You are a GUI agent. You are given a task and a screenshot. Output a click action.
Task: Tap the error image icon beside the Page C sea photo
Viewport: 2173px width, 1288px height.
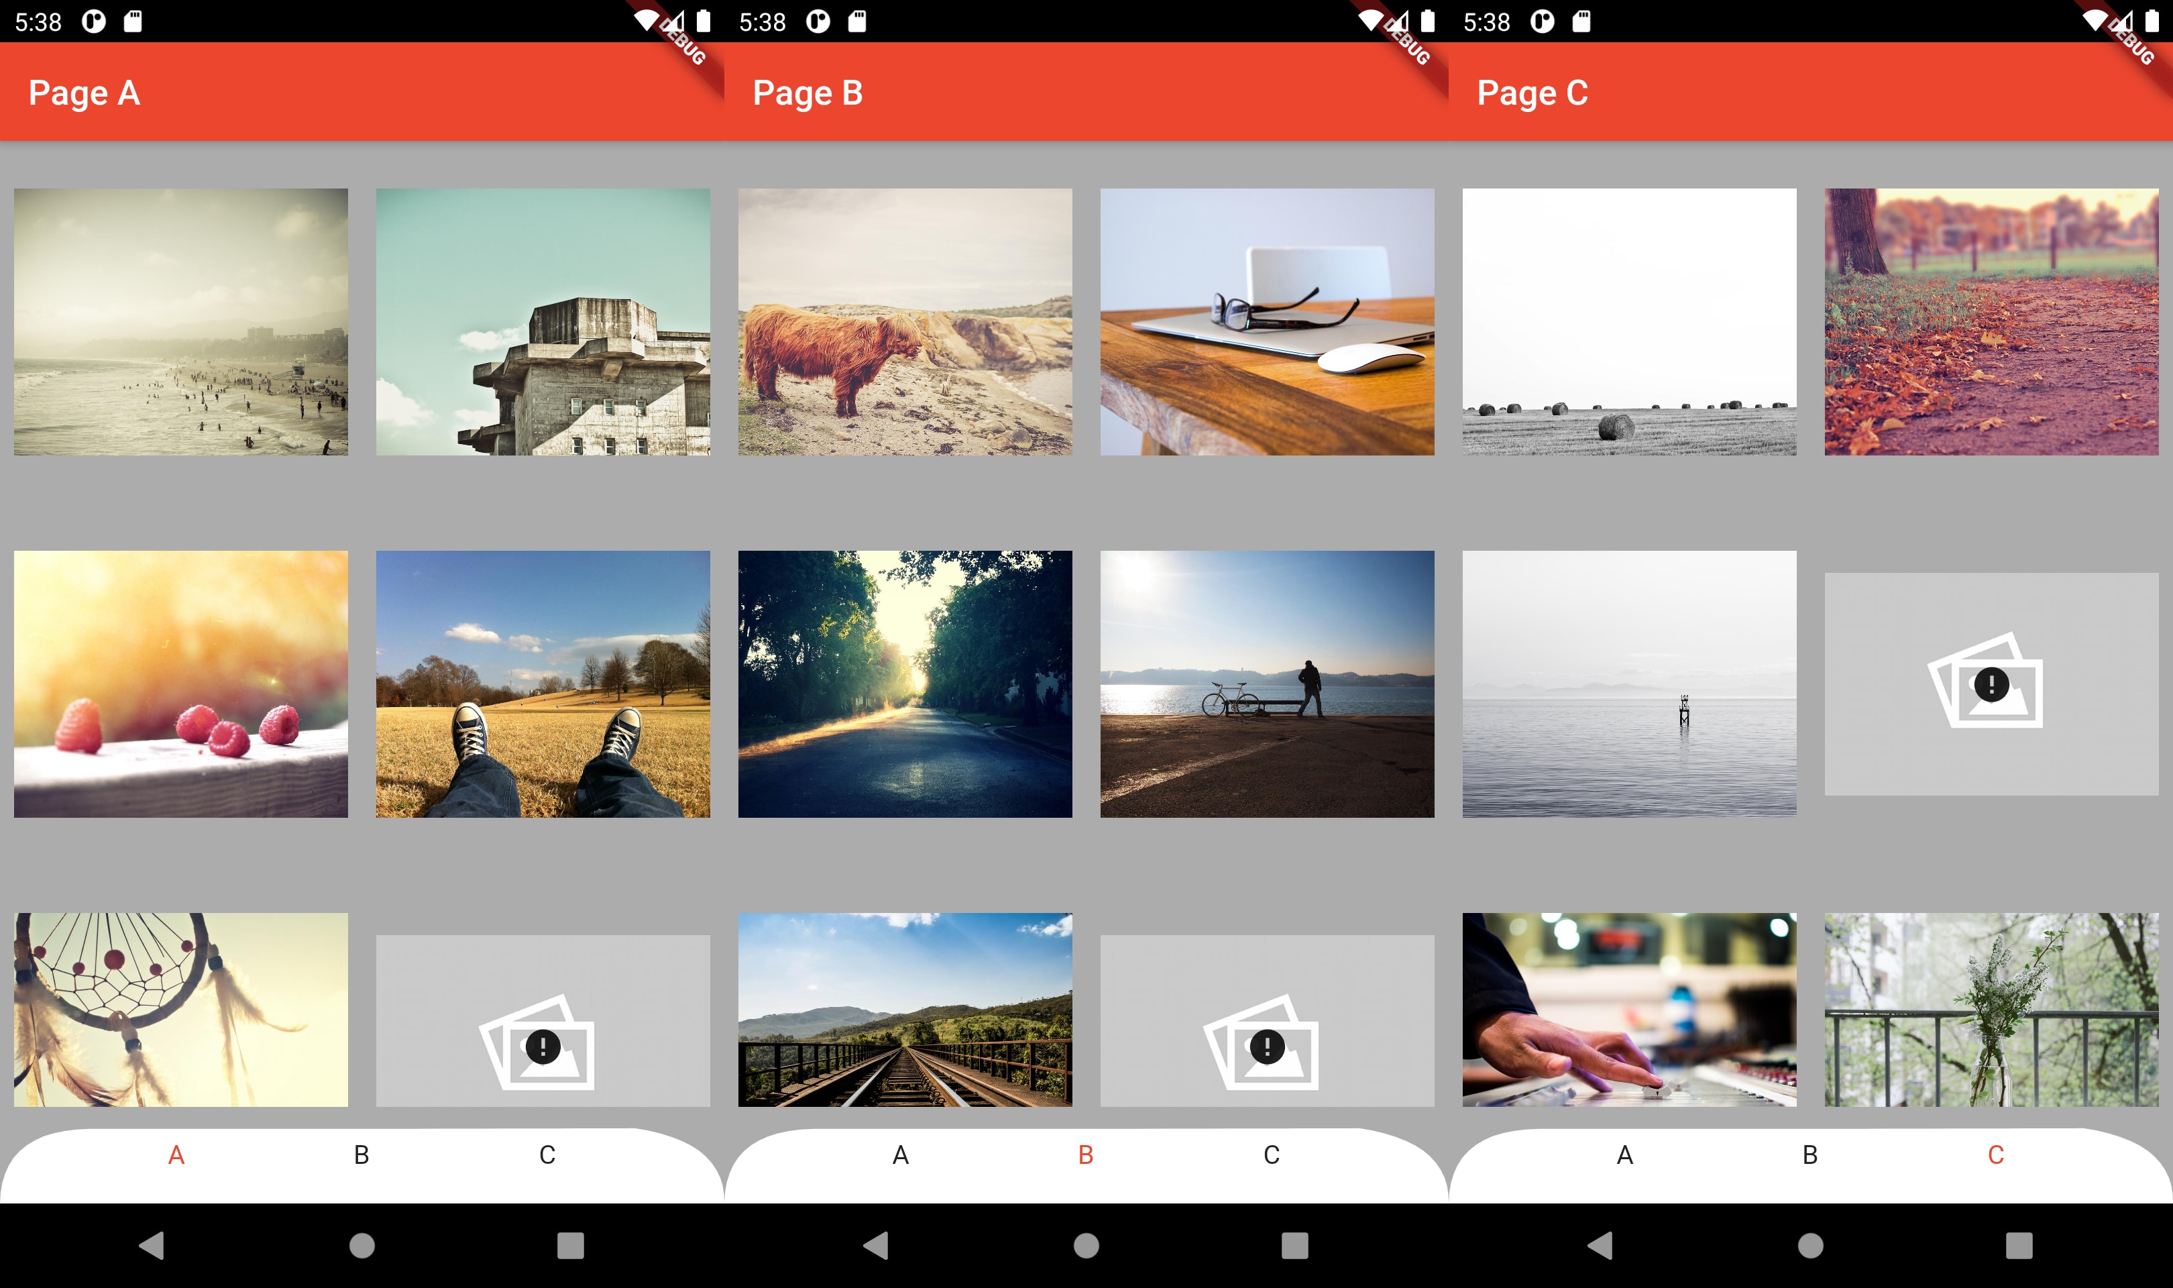pos(1991,685)
